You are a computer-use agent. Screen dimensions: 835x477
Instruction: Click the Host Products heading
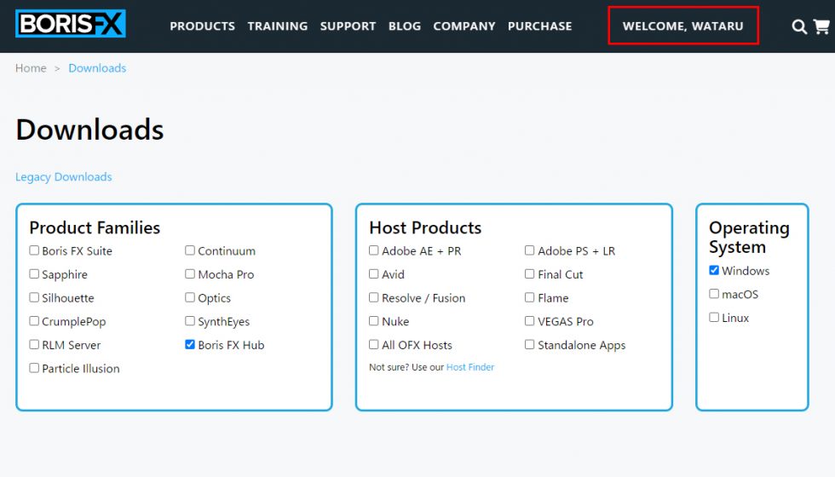coord(425,228)
